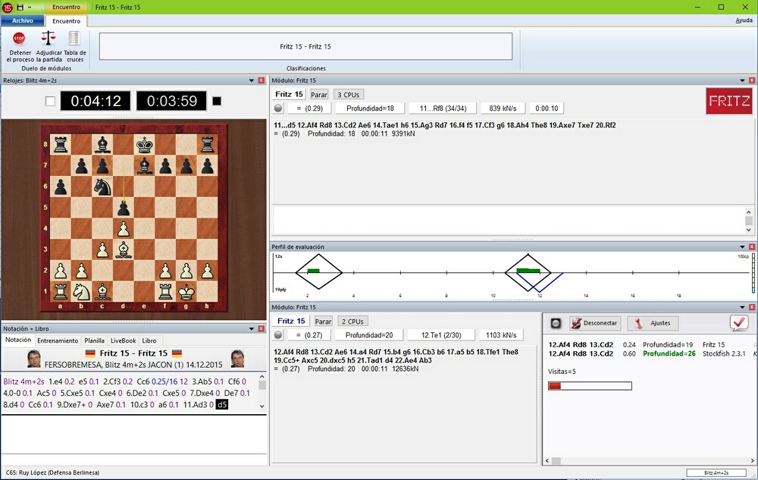The image size is (758, 480).
Task: Click the white knight on b1
Action: (x=81, y=291)
